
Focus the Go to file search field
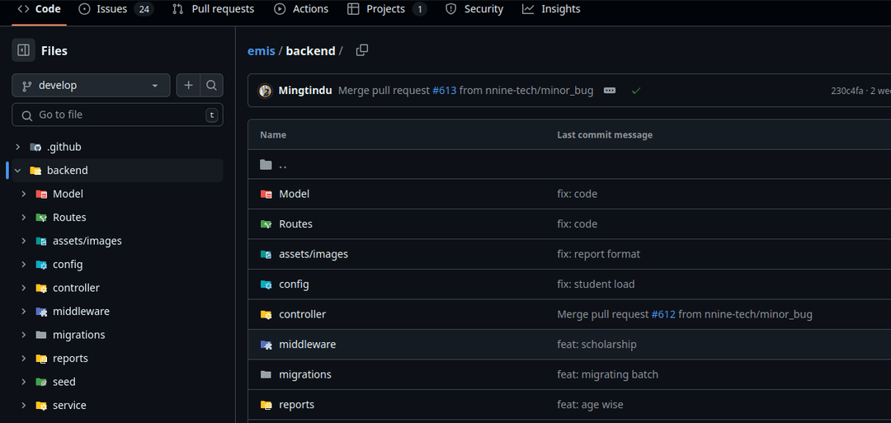117,115
